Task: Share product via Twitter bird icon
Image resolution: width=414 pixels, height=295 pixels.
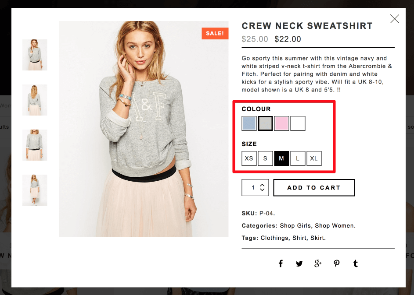Action: coord(299,263)
